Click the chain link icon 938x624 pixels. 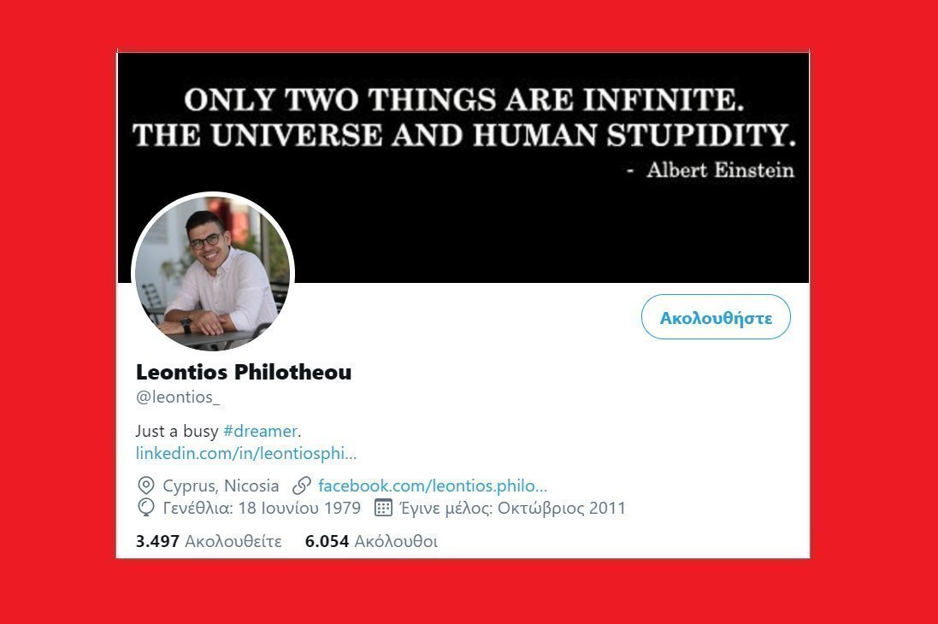(302, 486)
